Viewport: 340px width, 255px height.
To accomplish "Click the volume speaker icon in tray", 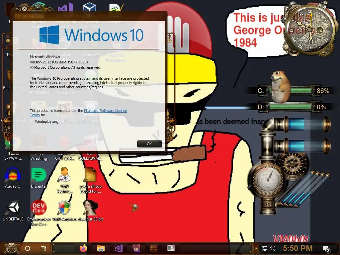I will (x=272, y=248).
